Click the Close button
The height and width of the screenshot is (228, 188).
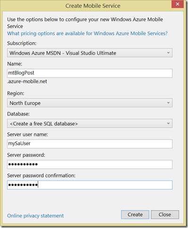tap(165, 214)
